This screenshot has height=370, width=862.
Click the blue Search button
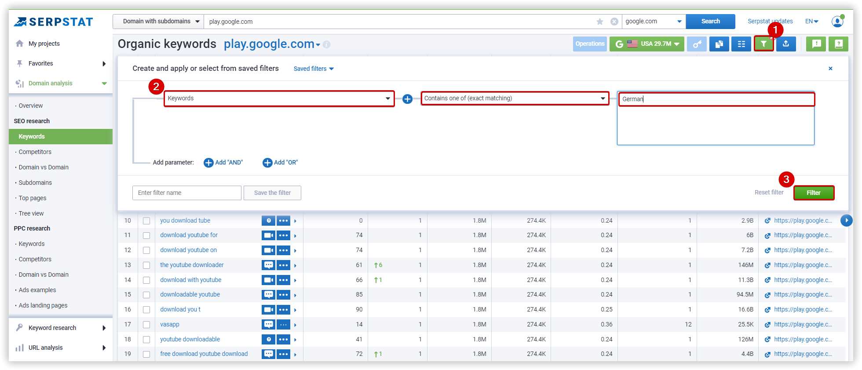pyautogui.click(x=711, y=22)
